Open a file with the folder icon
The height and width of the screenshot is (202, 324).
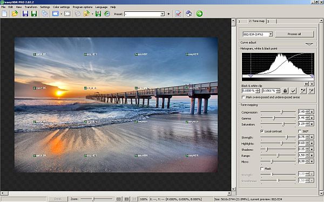coord(15,14)
